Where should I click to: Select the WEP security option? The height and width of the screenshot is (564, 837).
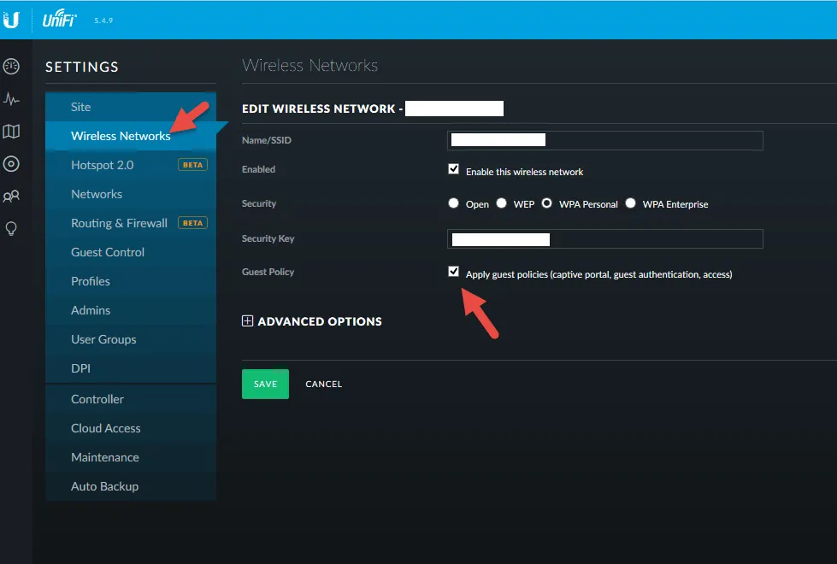(501, 203)
